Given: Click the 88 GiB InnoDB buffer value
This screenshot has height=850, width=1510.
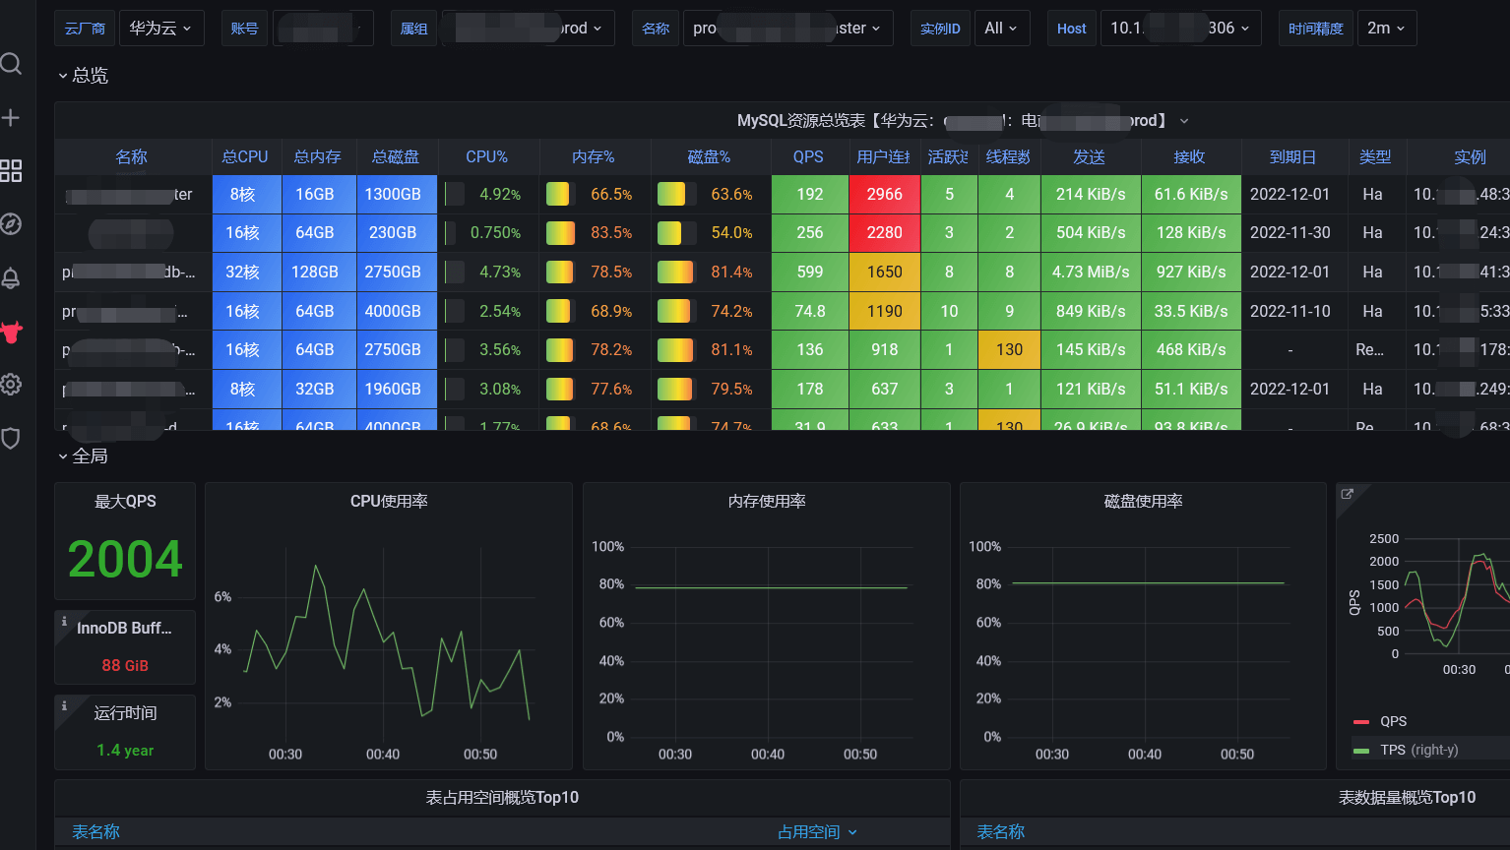Looking at the screenshot, I should (125, 666).
